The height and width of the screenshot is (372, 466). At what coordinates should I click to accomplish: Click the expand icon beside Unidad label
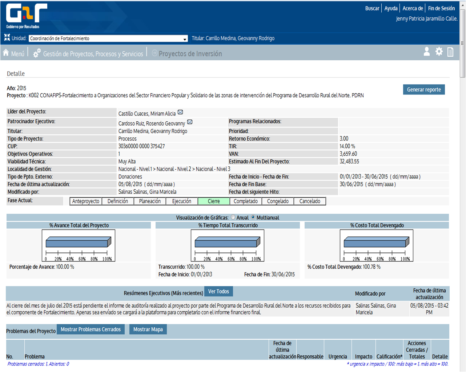(x=7, y=37)
